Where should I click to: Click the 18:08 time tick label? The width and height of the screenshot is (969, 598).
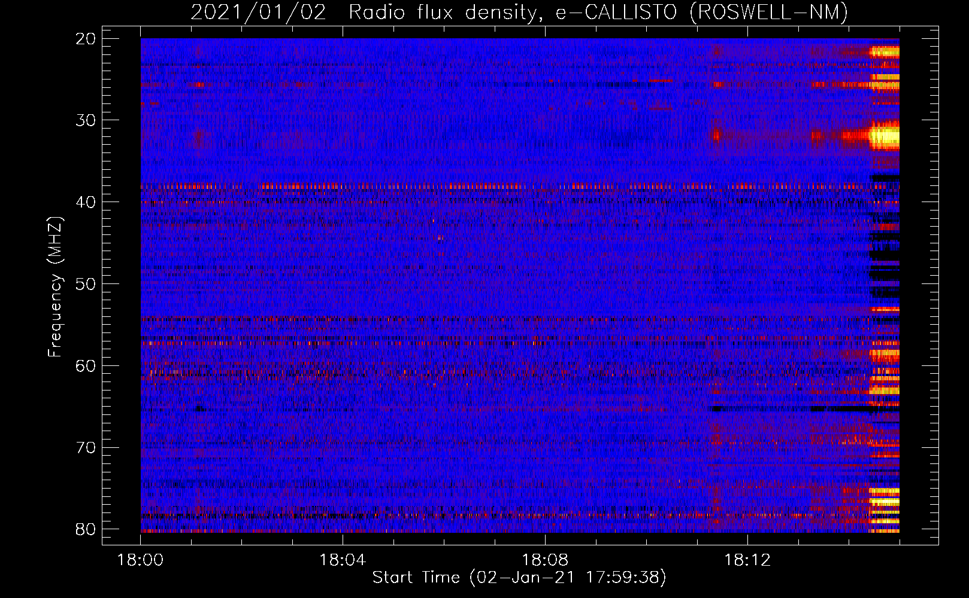(x=545, y=560)
